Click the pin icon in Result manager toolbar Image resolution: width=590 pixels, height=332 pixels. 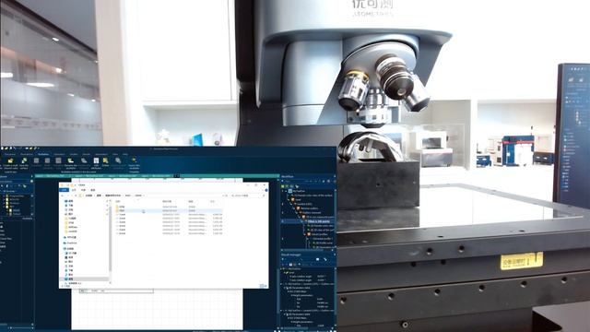coord(325,259)
